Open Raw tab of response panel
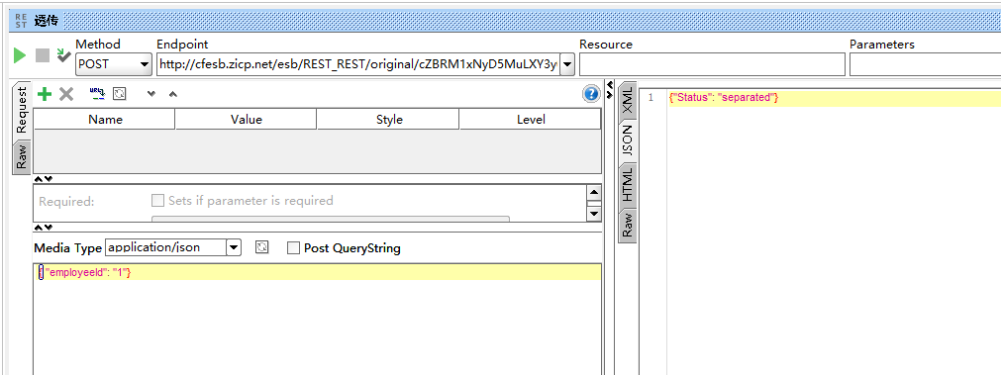 click(628, 225)
